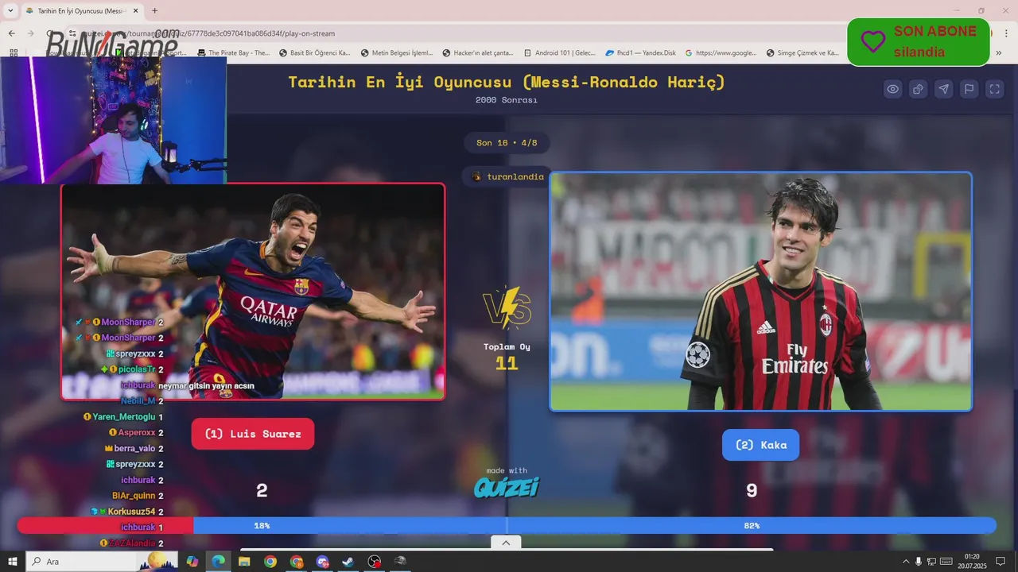Click the Son 16 • 4/8 round badge
Image resolution: width=1018 pixels, height=572 pixels.
click(507, 143)
